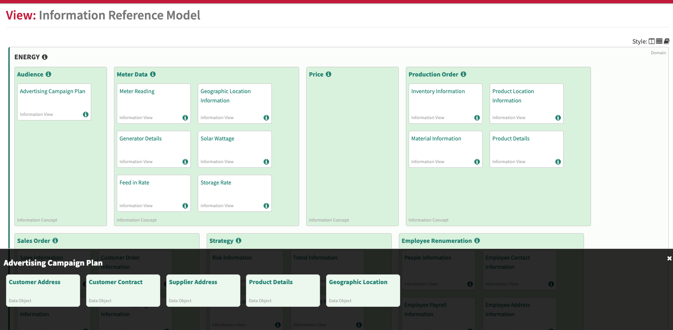Click the Material Information card info icon
This screenshot has width=673, height=330.
click(x=477, y=162)
